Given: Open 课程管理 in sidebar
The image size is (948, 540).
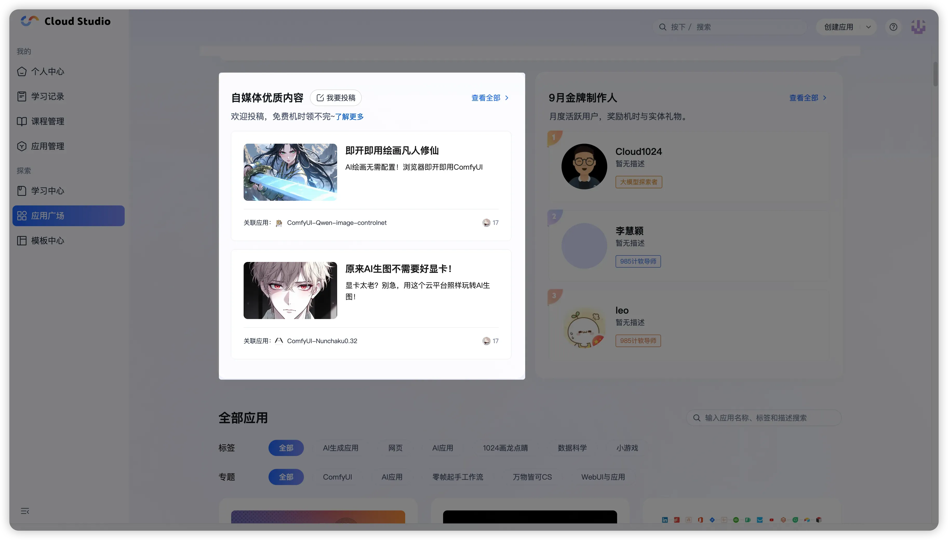Looking at the screenshot, I should click(47, 121).
